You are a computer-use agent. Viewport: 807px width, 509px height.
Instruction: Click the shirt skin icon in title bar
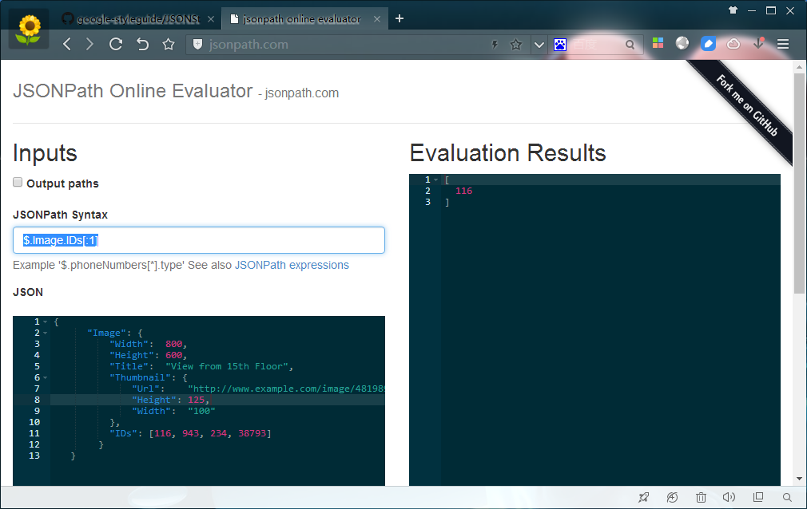point(733,10)
